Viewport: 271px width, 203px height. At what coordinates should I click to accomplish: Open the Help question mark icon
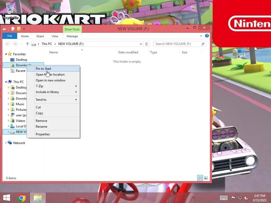pyautogui.click(x=207, y=36)
